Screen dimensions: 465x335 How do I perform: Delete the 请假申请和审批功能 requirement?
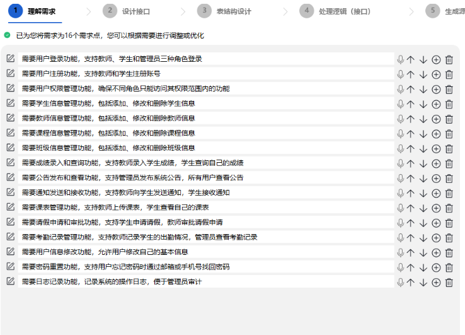pyautogui.click(x=449, y=223)
